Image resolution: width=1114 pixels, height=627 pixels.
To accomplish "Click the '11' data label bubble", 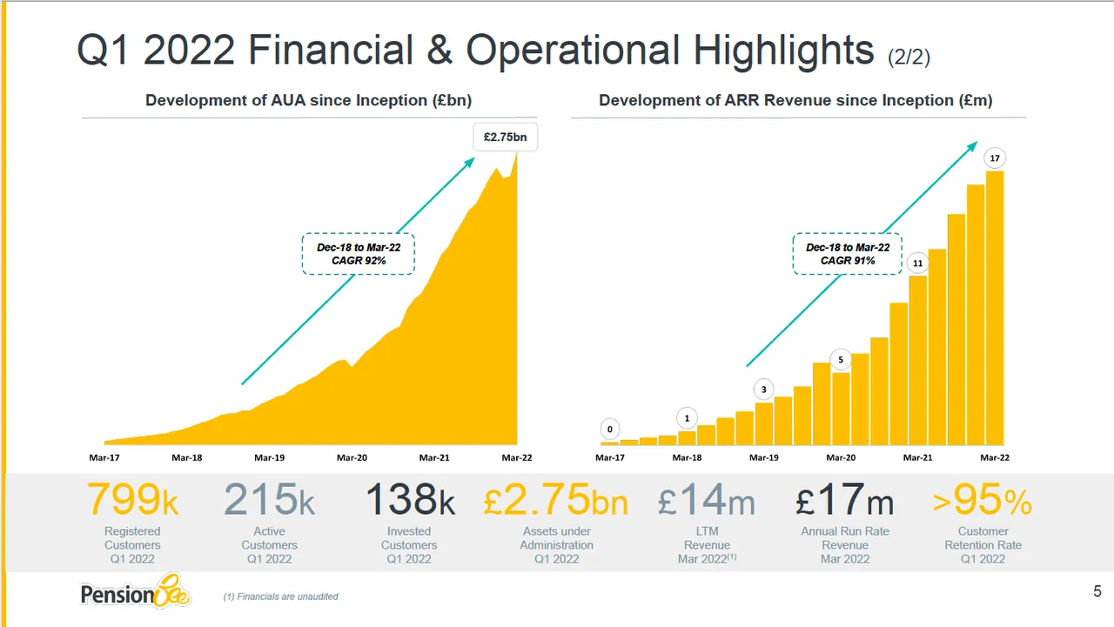I will [x=917, y=263].
